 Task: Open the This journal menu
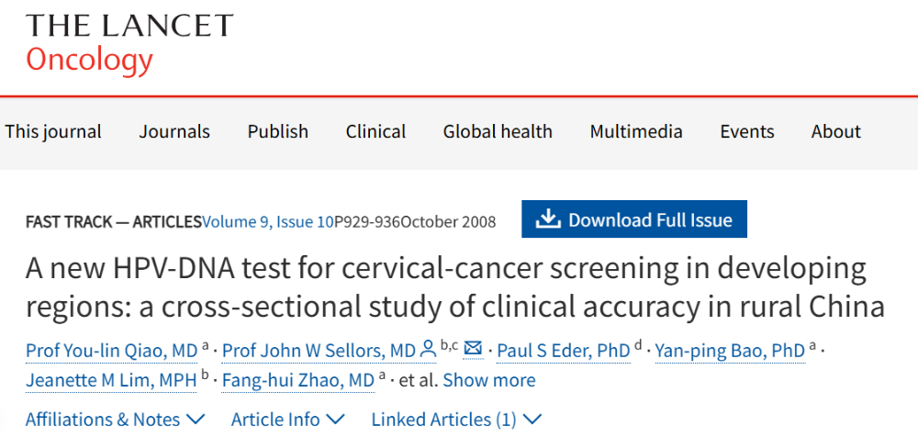(x=53, y=131)
